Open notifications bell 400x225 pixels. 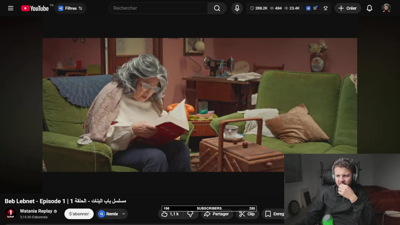369,8
